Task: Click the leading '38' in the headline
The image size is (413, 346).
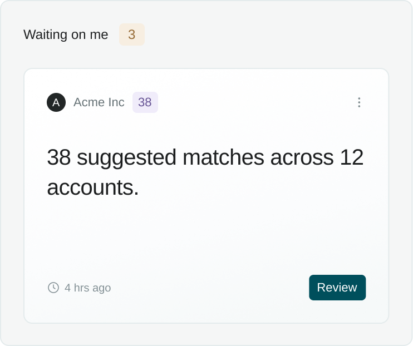Action: click(x=59, y=157)
